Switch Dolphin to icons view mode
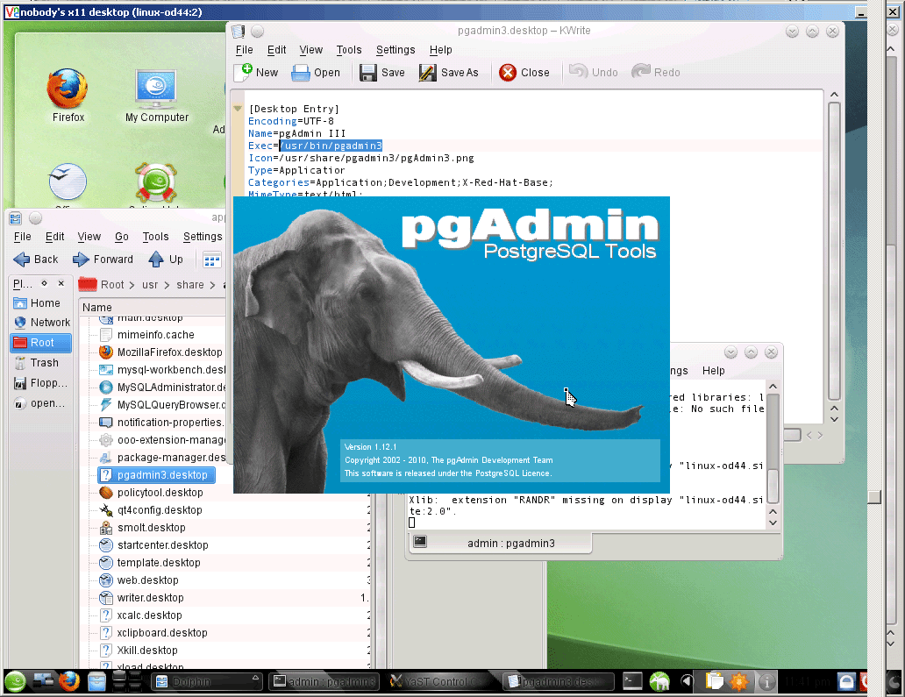 (x=212, y=260)
